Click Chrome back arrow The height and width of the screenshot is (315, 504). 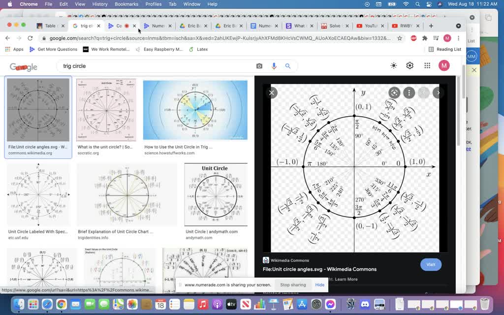click(8, 38)
